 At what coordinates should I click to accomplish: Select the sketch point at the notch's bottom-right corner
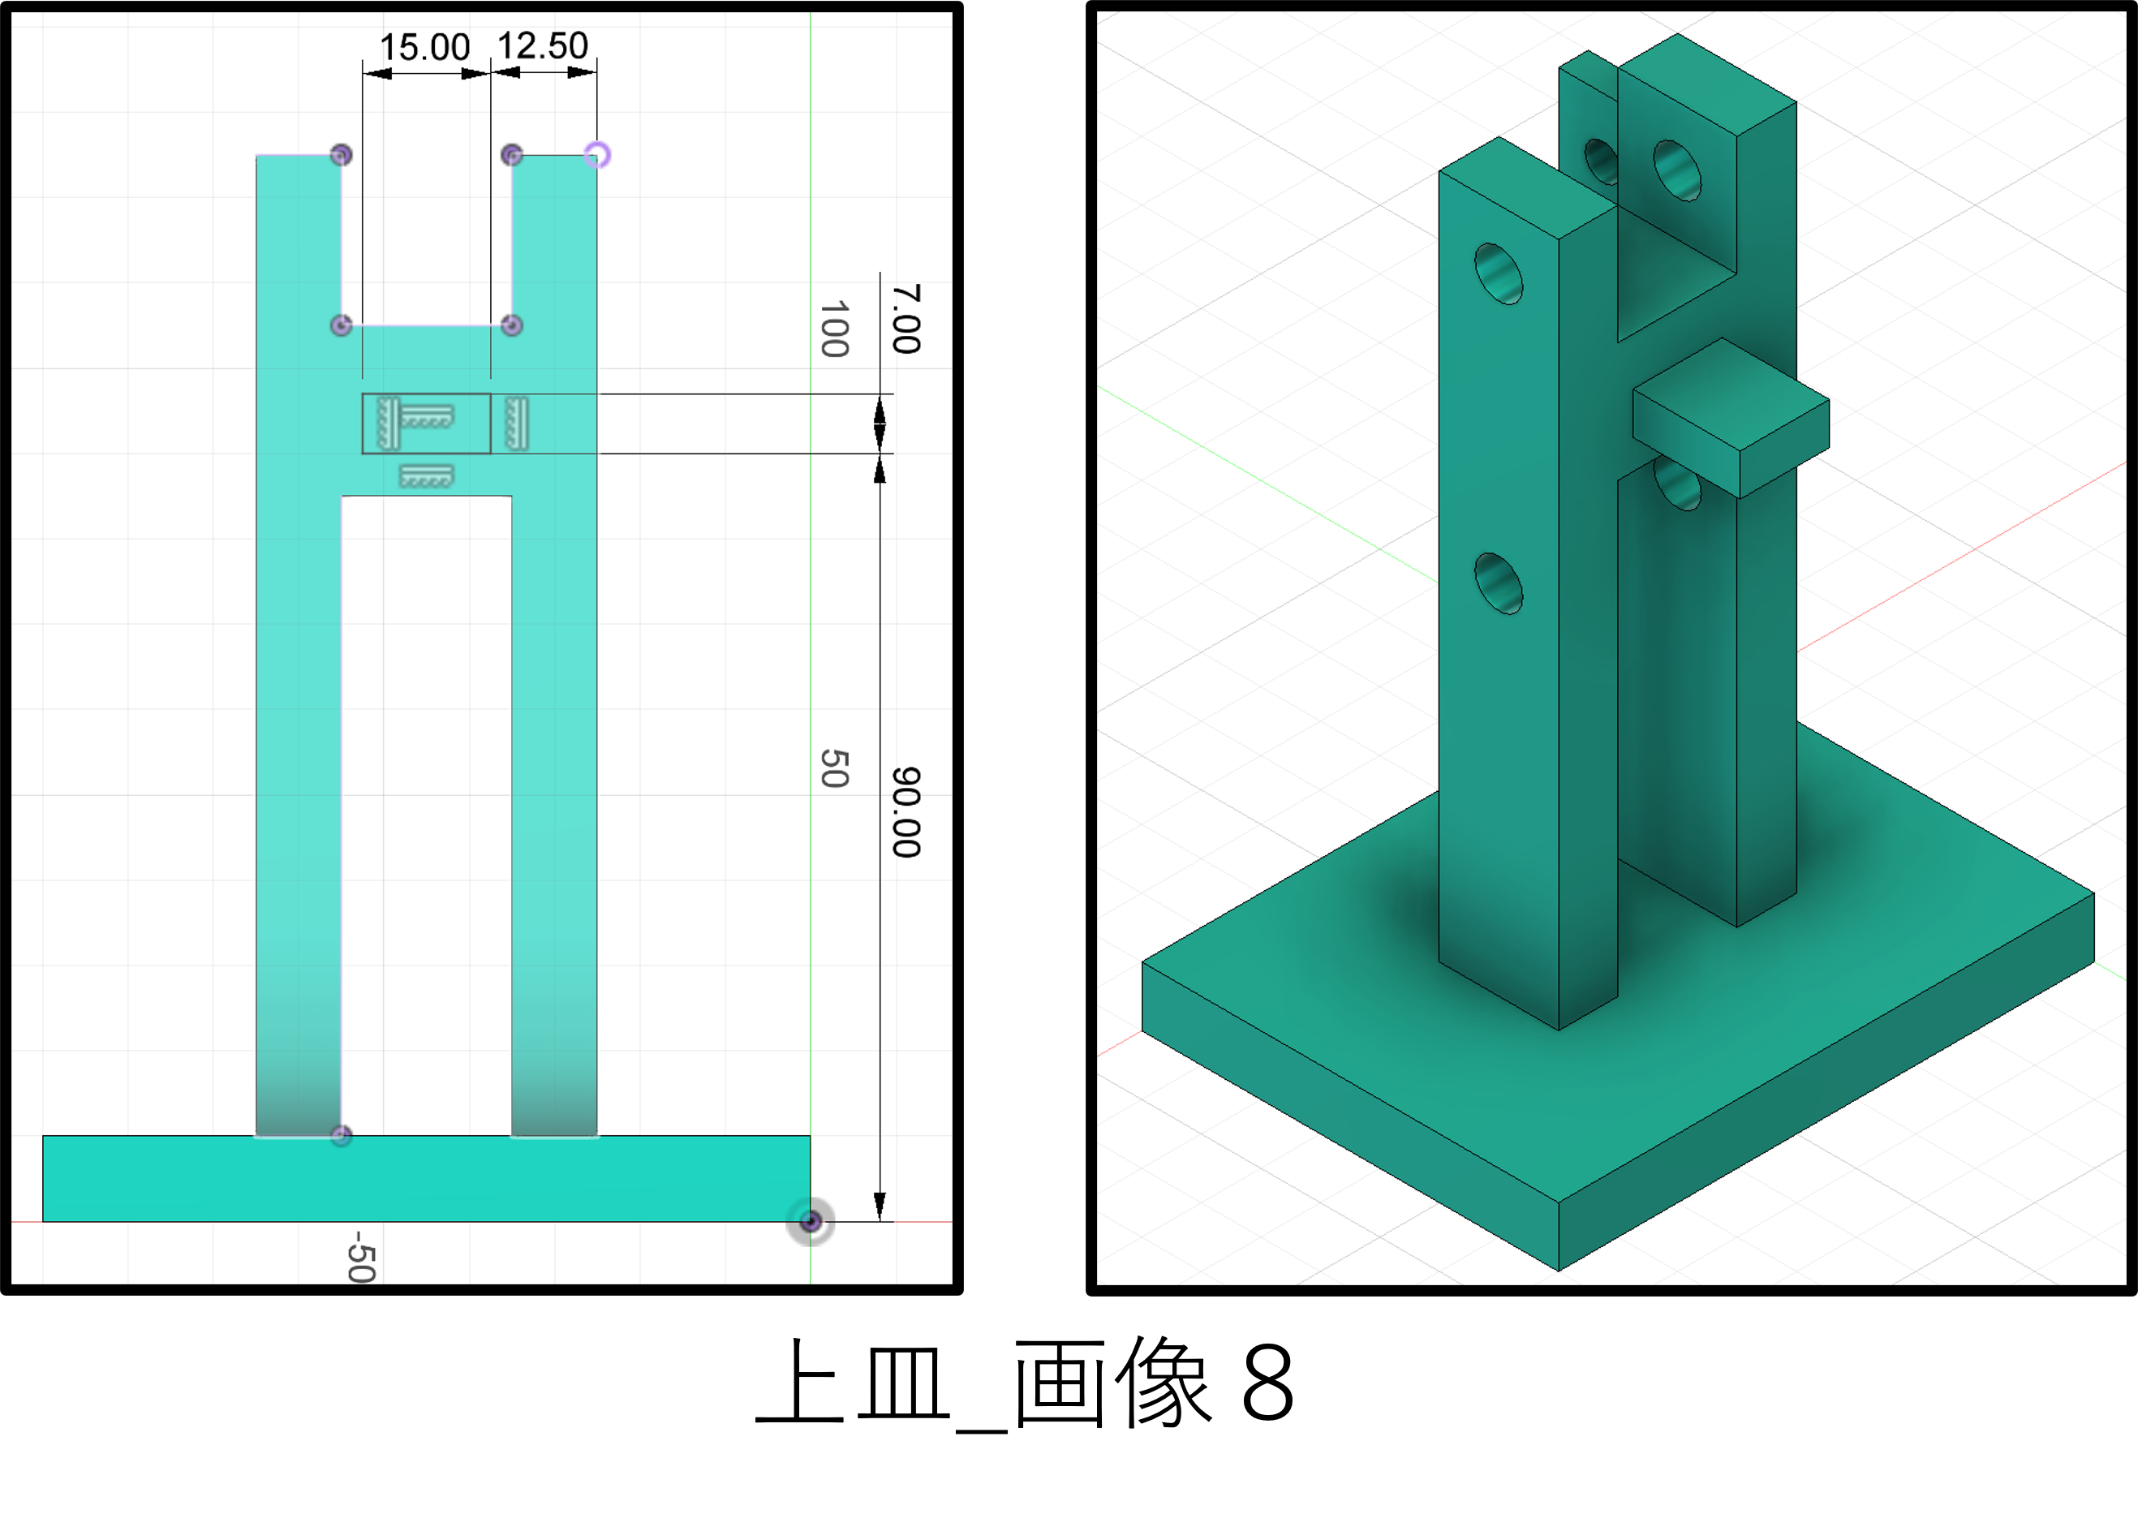[x=512, y=325]
